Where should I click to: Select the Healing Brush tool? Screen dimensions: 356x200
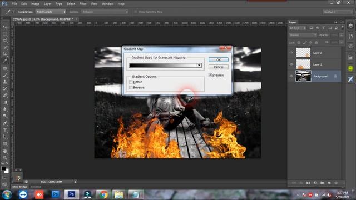pyautogui.click(x=5, y=68)
